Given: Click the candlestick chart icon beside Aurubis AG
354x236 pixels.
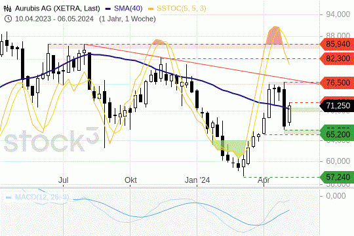Looking at the screenshot, I should [x=7, y=9].
